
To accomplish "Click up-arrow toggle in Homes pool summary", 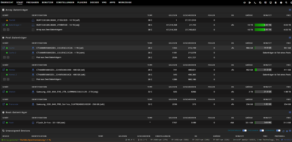I will pos(8,79).
